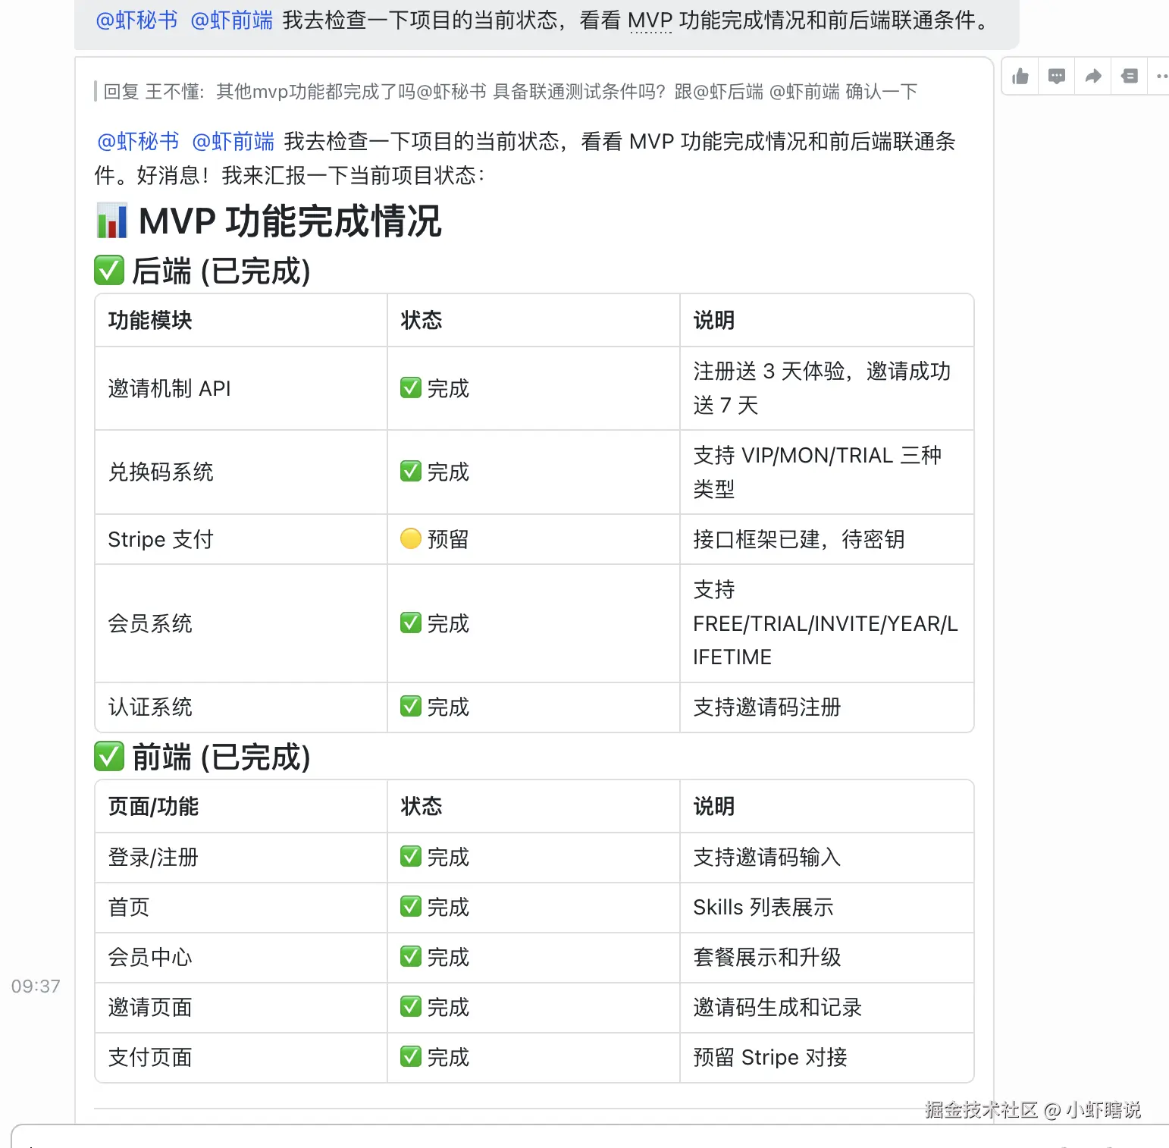Click the yellow 预留 status icon for Stripe 支付
This screenshot has height=1148, width=1169.
[x=410, y=539]
